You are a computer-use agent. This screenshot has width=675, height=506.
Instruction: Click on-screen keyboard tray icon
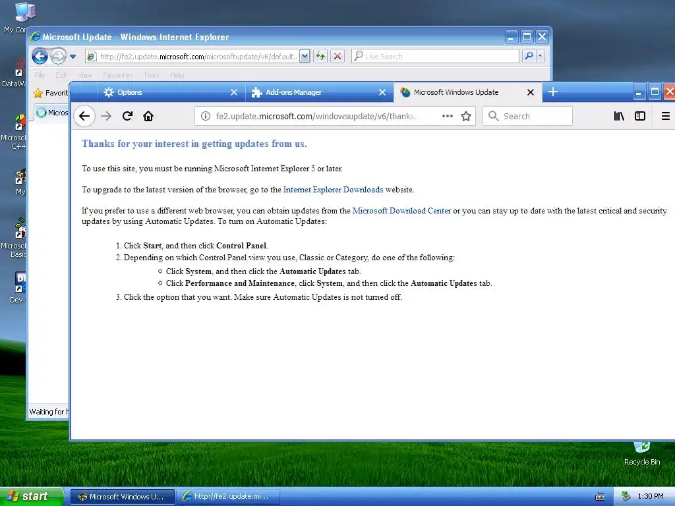[x=600, y=497]
